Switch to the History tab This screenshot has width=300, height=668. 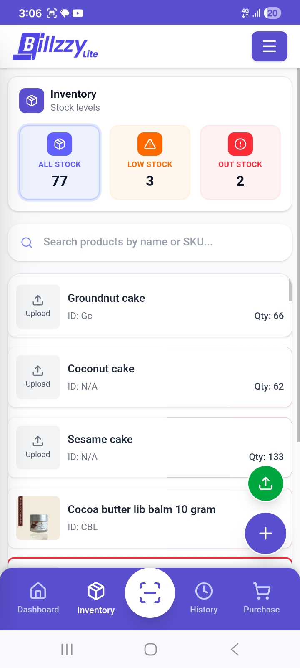[x=204, y=598]
